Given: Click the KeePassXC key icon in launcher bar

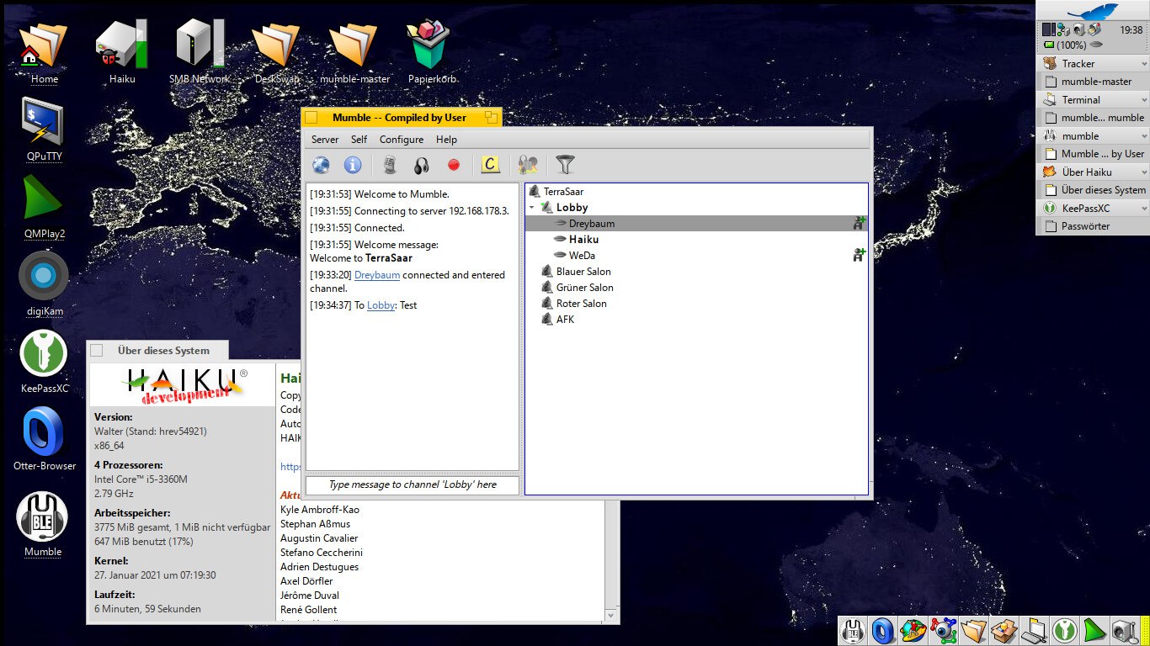Looking at the screenshot, I should [1064, 630].
